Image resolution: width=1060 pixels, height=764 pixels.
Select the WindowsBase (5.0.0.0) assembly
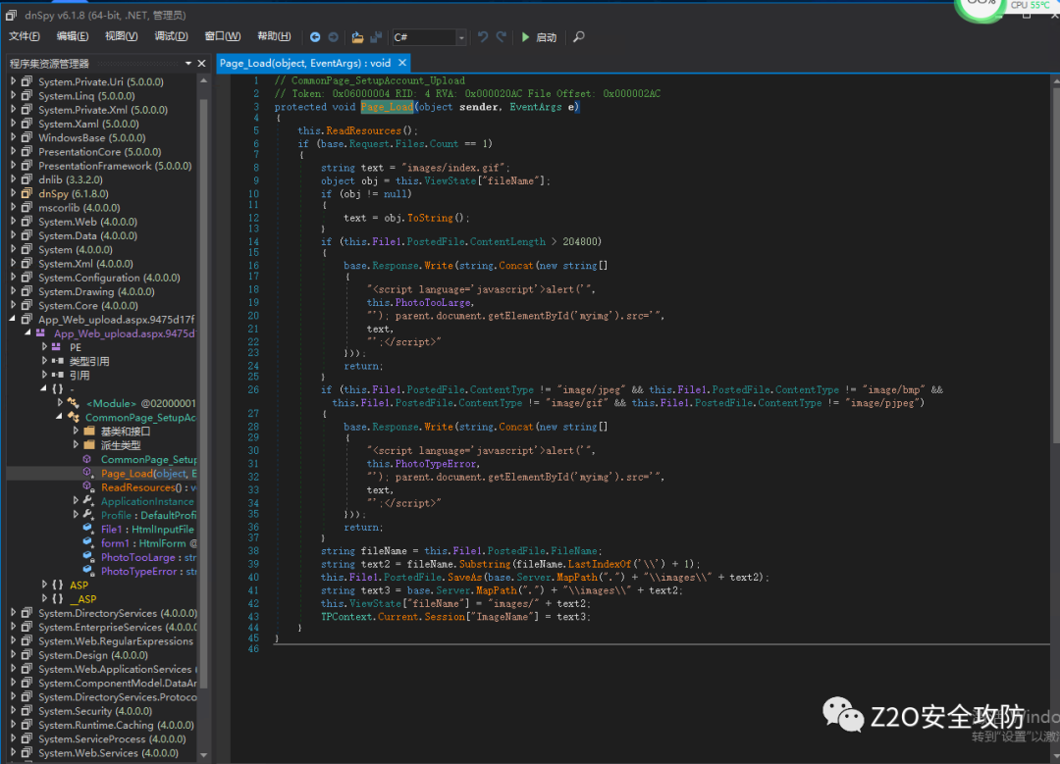click(x=91, y=137)
